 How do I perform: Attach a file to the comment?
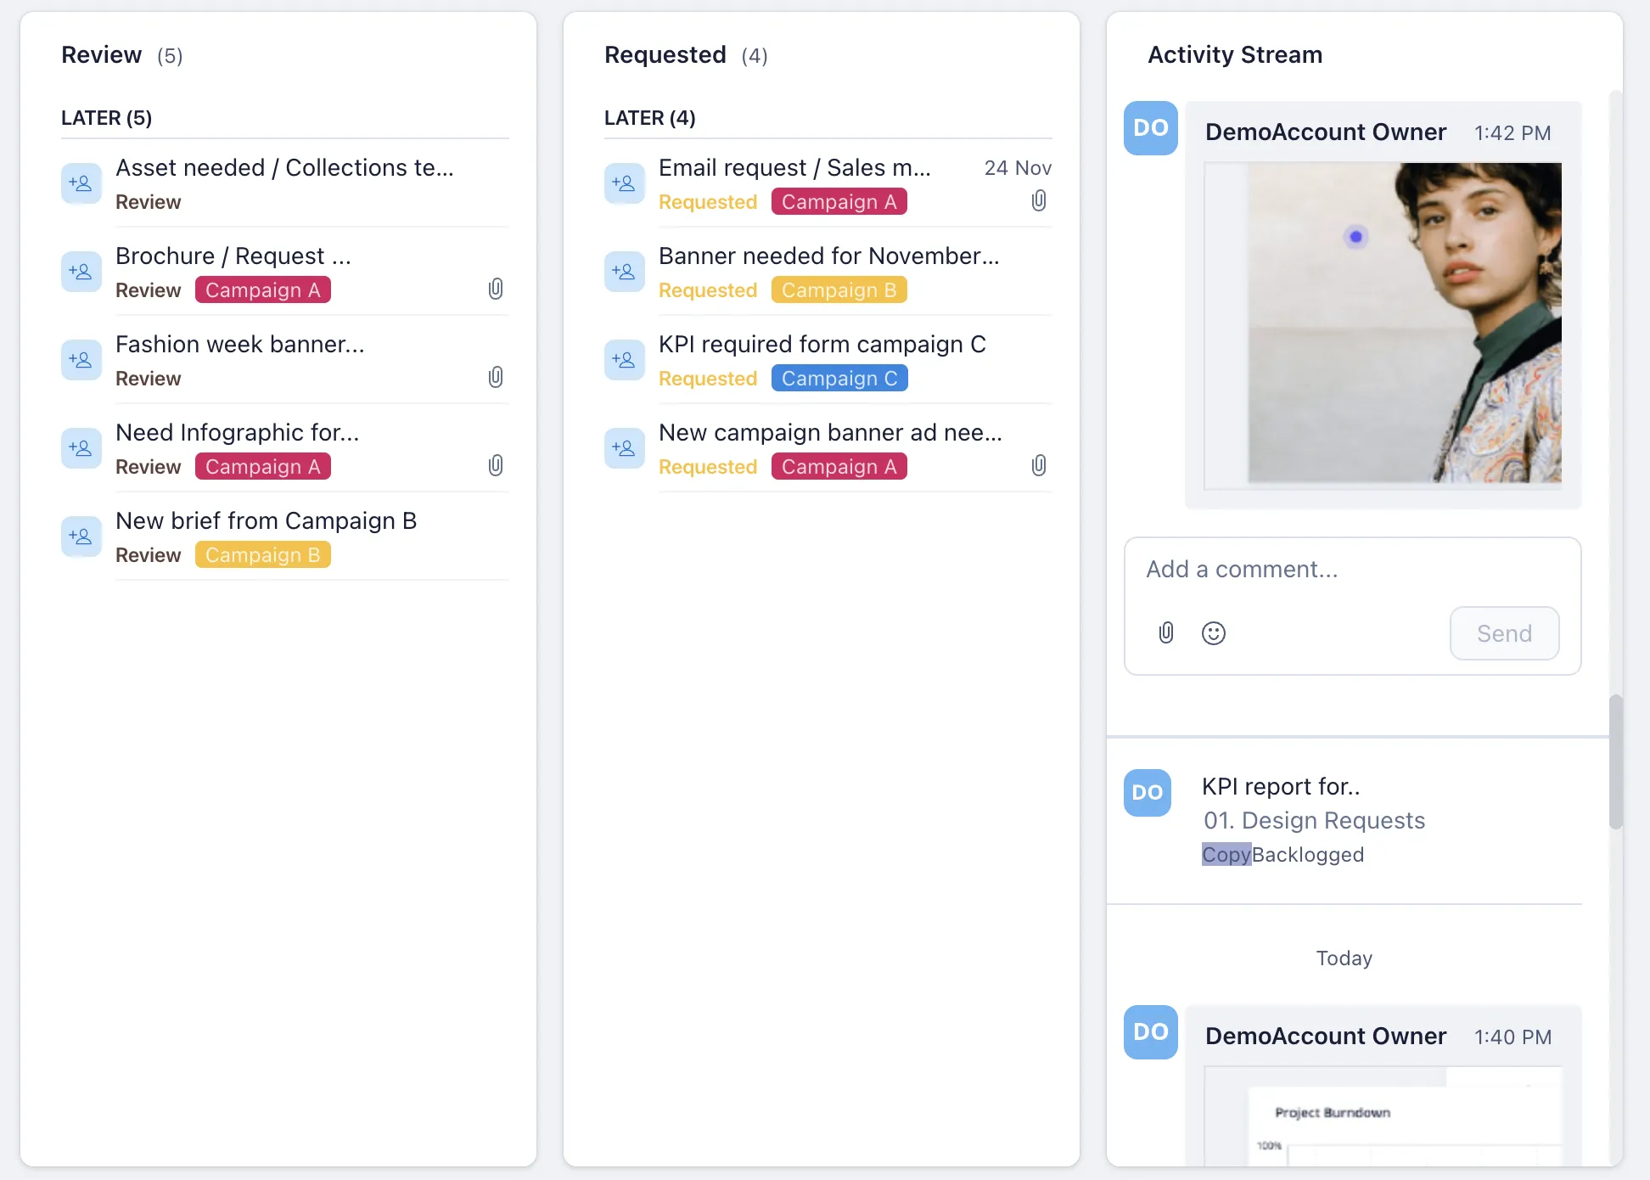(x=1166, y=633)
